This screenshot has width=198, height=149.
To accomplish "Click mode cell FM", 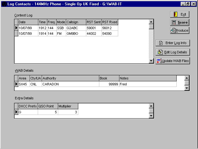I will coord(61,34).
